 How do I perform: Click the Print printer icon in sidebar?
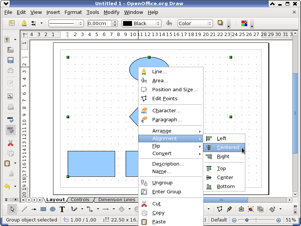(x=11, y=107)
